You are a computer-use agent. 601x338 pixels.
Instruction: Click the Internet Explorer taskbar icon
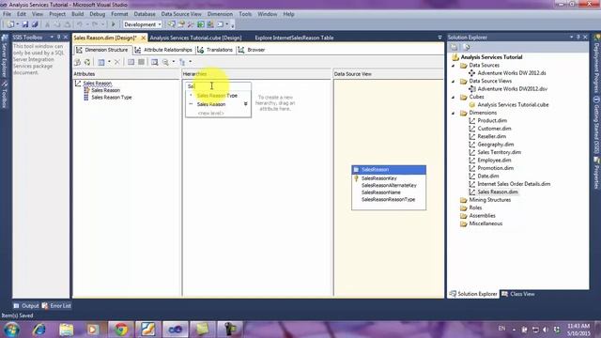[39, 330]
